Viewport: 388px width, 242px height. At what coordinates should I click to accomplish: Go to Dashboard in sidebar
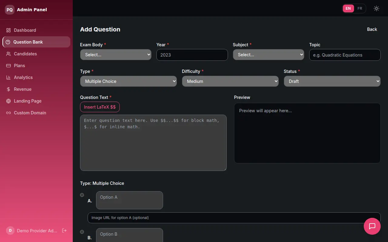pyautogui.click(x=36, y=30)
